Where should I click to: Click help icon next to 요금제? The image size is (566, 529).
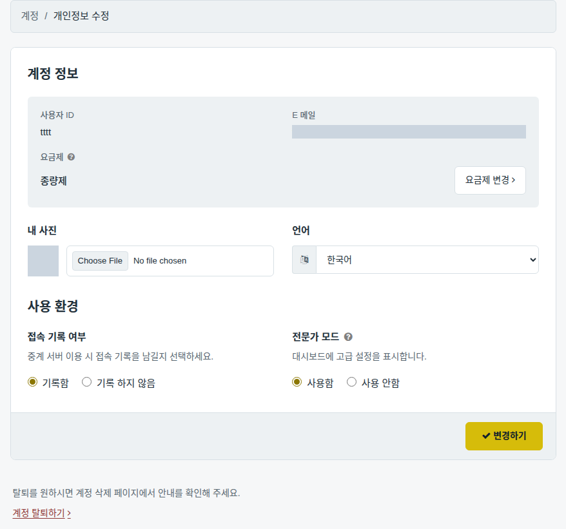click(71, 157)
